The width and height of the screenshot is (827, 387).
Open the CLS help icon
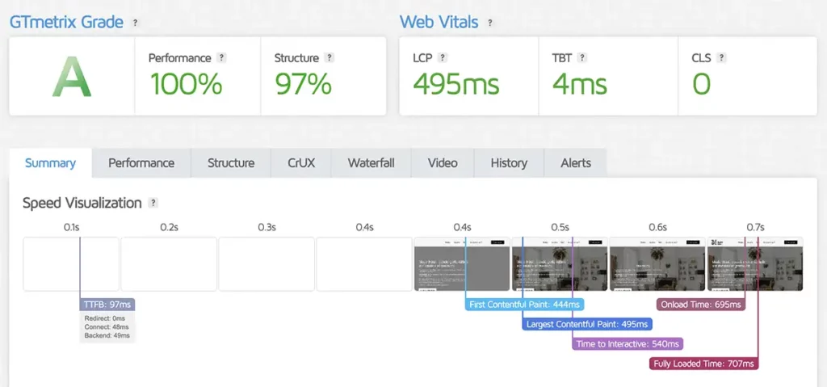(x=721, y=58)
